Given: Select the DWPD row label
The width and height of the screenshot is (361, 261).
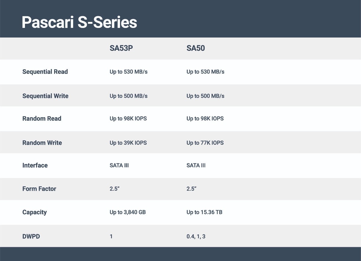Looking at the screenshot, I should [x=31, y=237].
